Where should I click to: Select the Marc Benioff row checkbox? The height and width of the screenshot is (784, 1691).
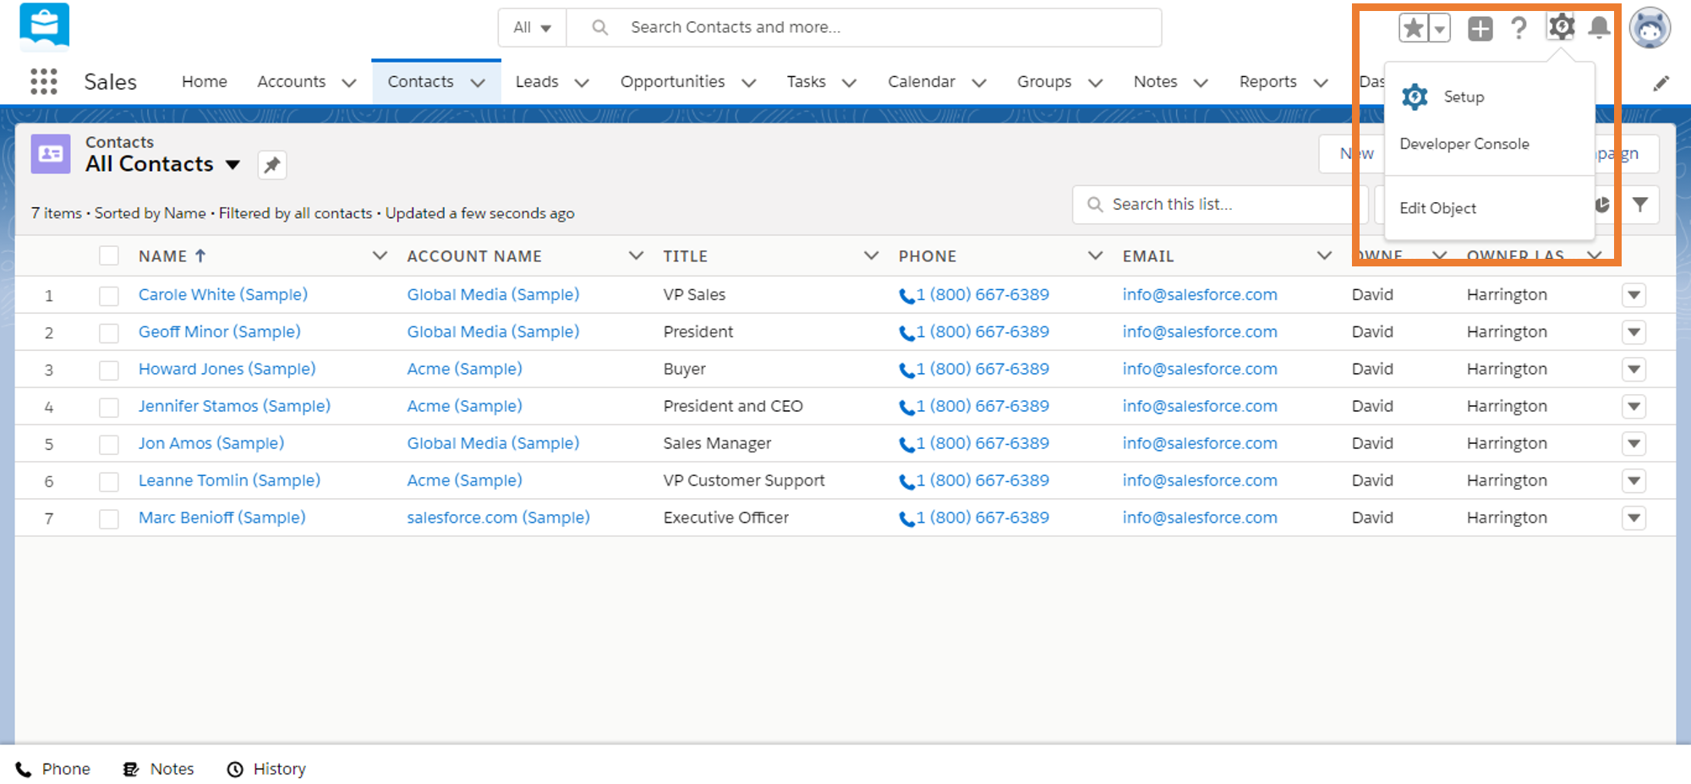coord(109,519)
